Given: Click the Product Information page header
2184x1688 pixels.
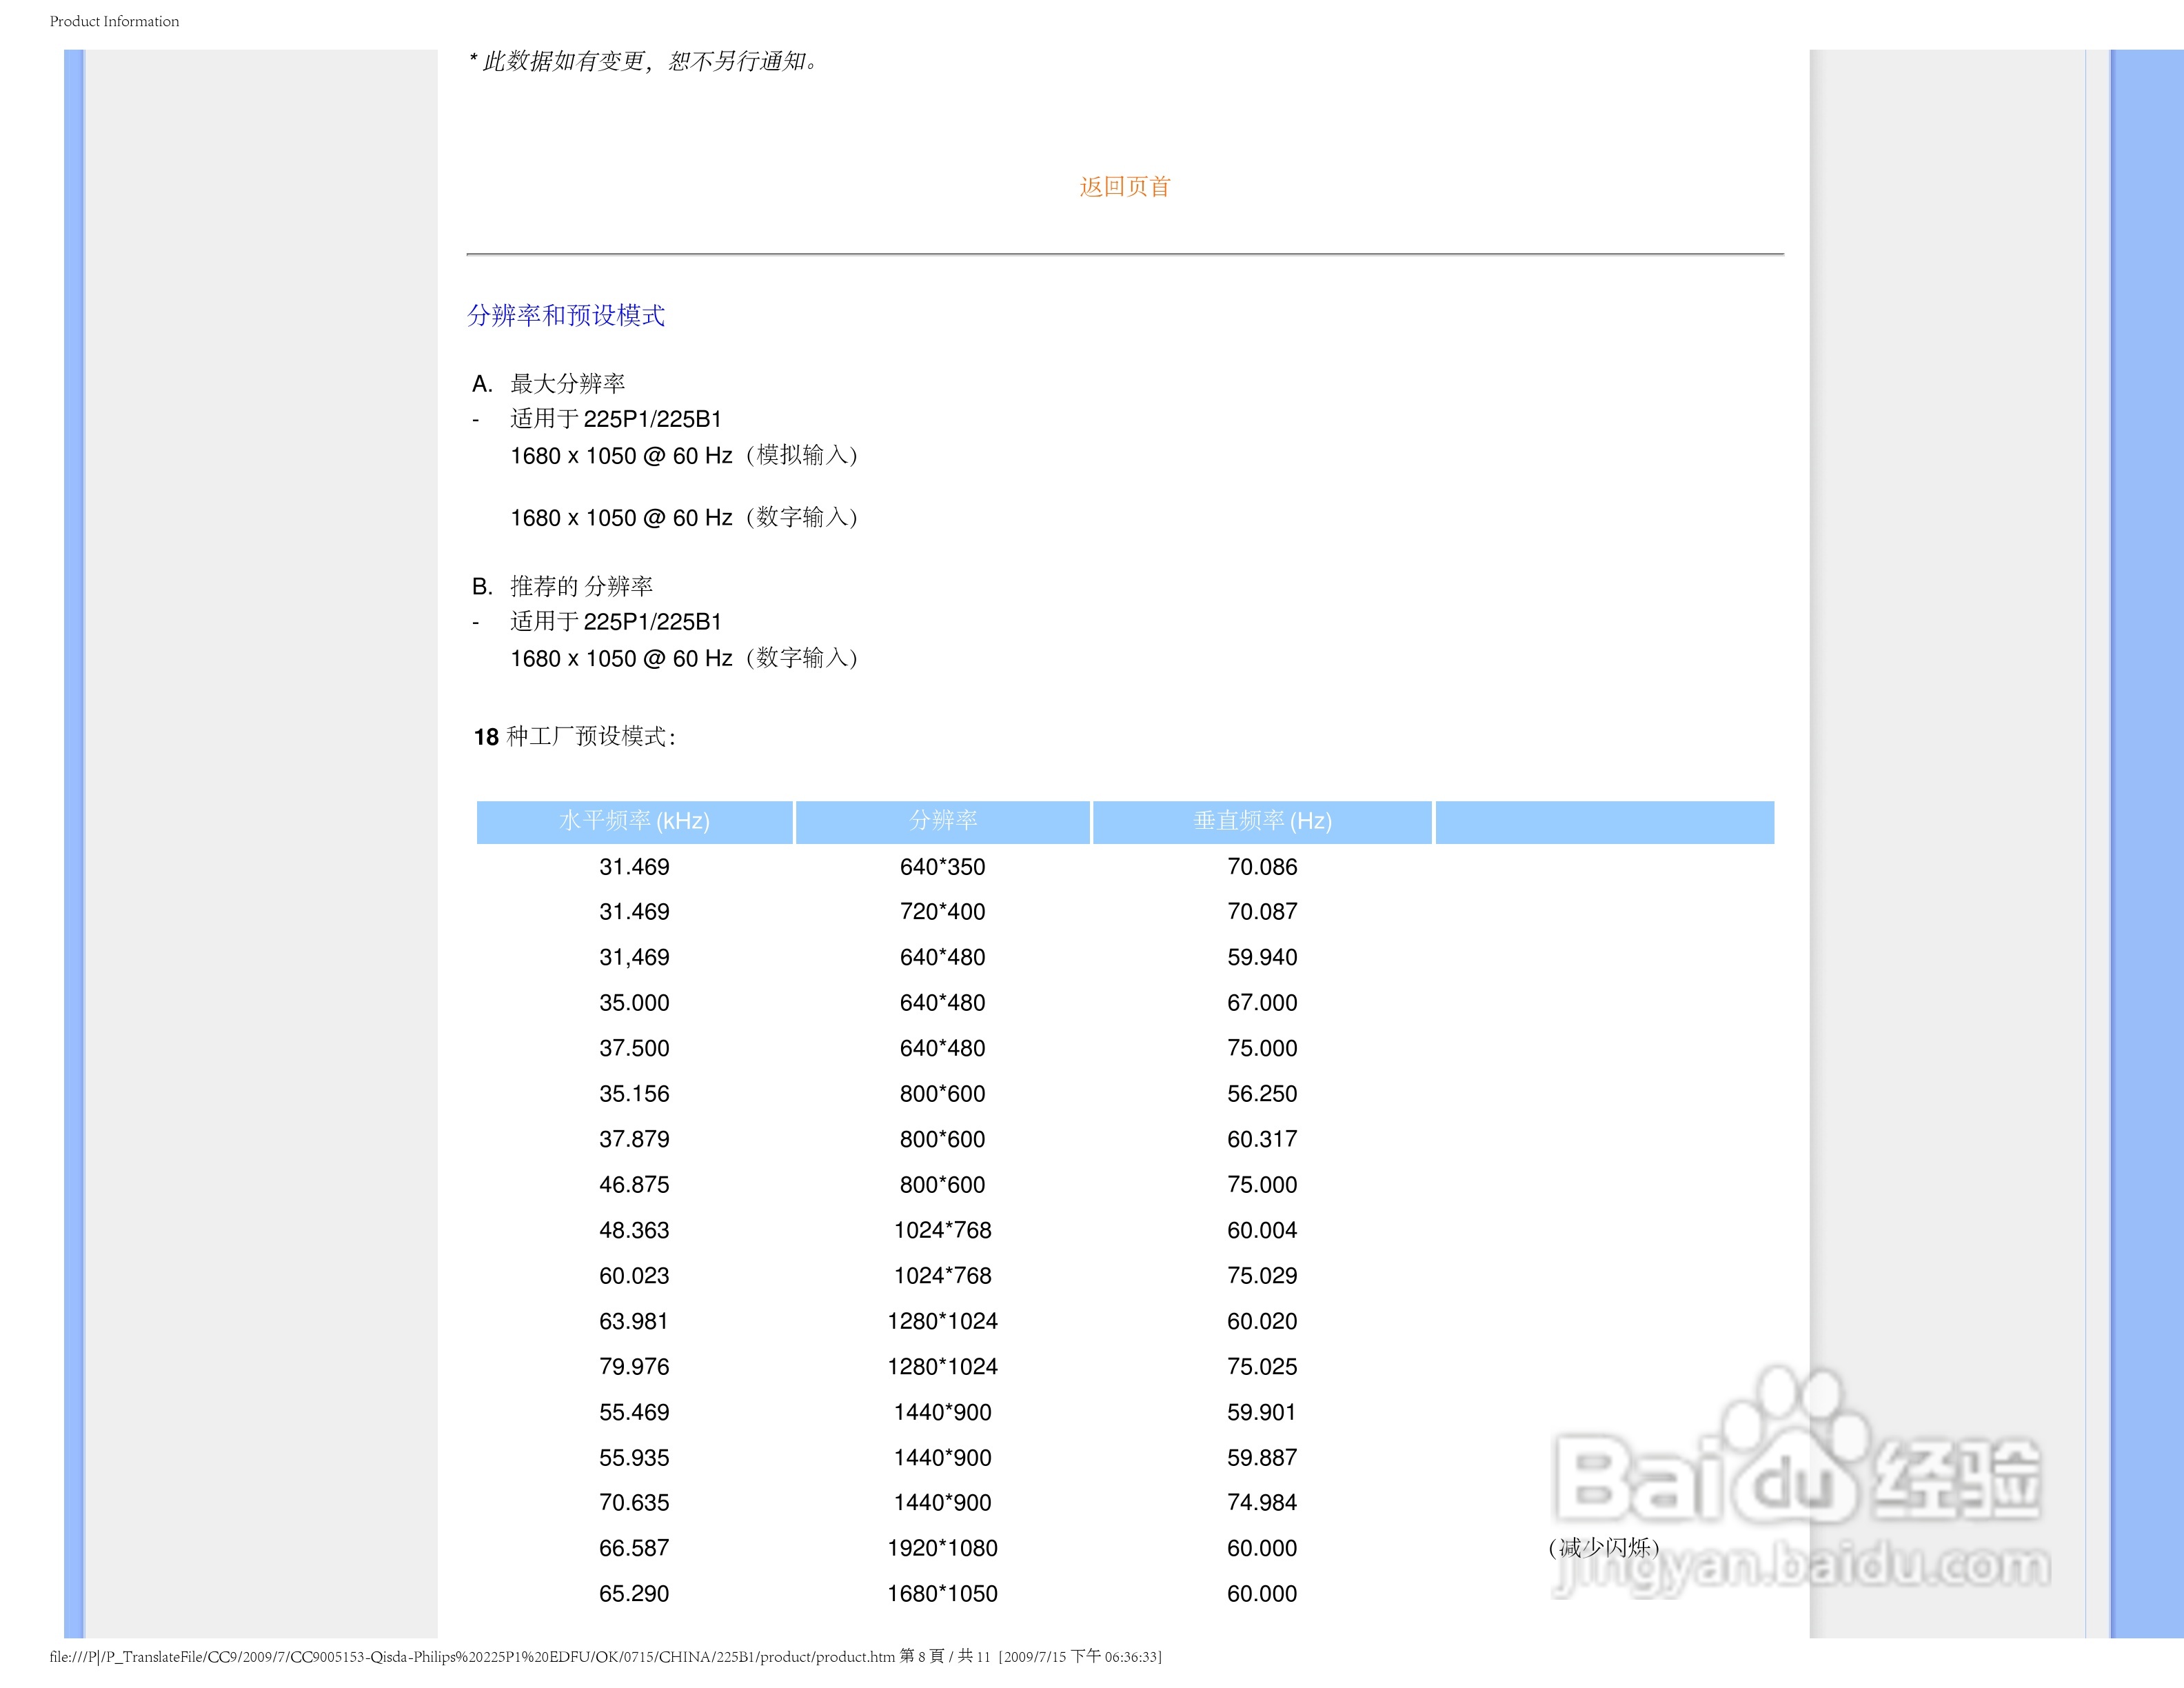Looking at the screenshot, I should tap(114, 21).
